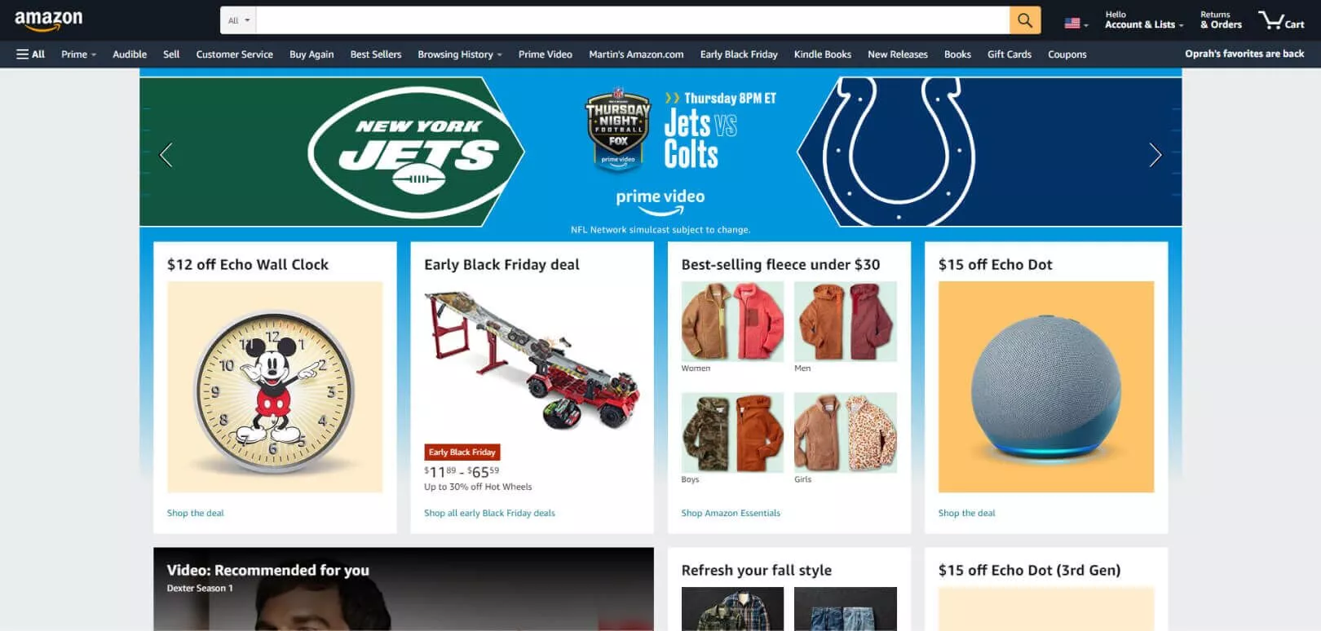Focus the main search input field
1321x631 pixels.
[633, 20]
